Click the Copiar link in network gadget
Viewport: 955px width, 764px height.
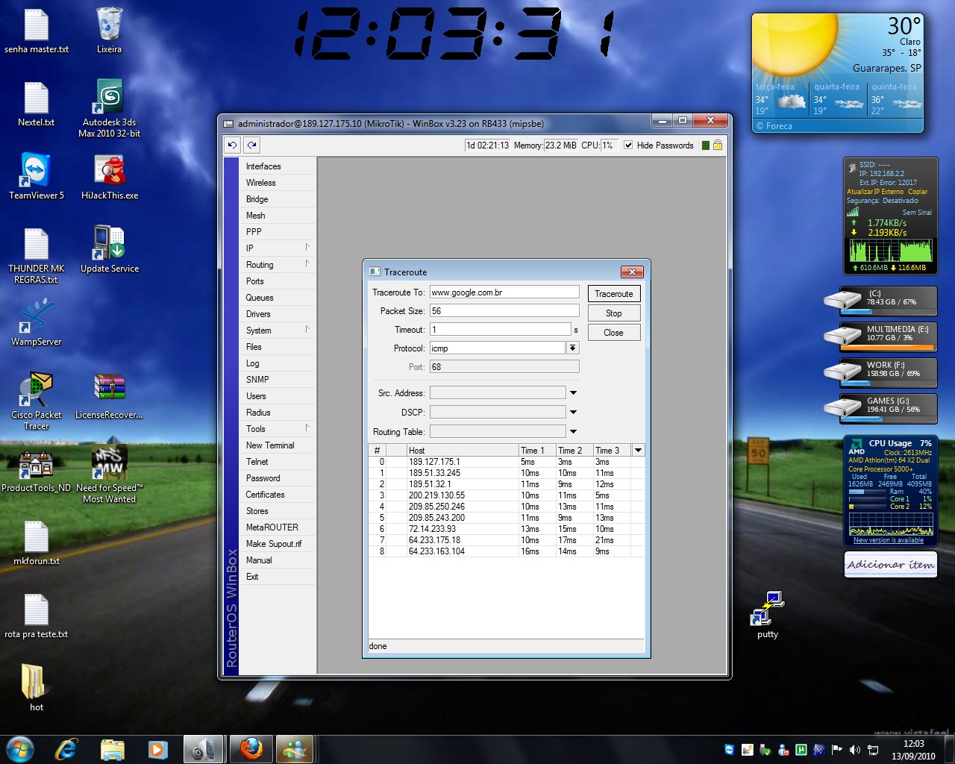click(x=918, y=192)
